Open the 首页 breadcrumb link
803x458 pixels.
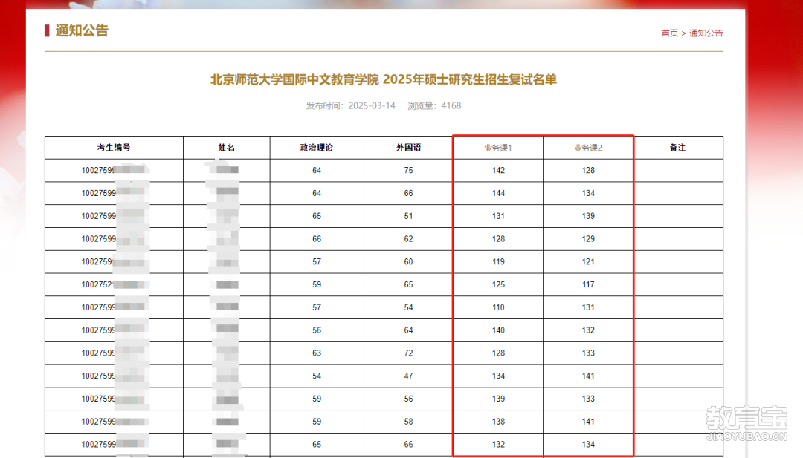(x=669, y=33)
